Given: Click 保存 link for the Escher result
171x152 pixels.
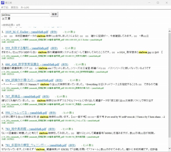Looking at the screenshot, I should 54,32.
